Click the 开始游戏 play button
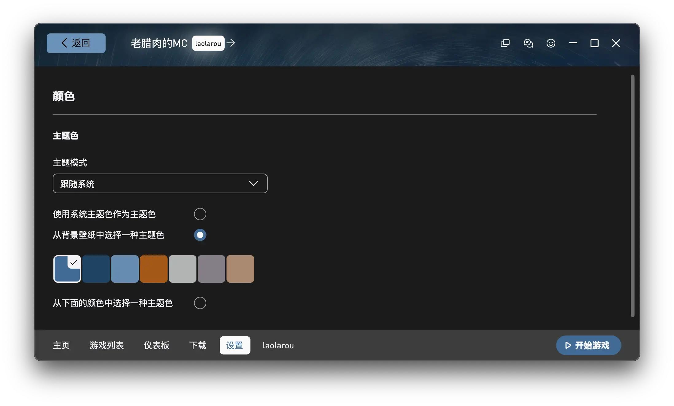This screenshot has width=674, height=406. 589,345
